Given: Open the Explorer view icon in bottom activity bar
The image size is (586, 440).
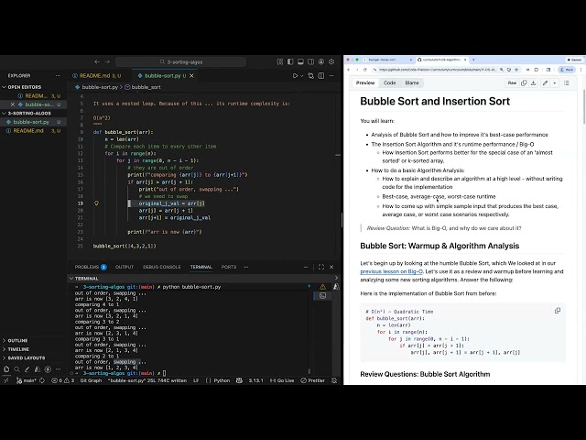Looking at the screenshot, I should click(x=6, y=369).
